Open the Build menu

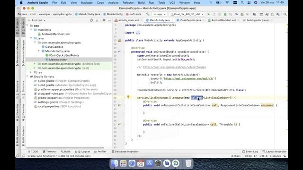[x=141, y=3]
